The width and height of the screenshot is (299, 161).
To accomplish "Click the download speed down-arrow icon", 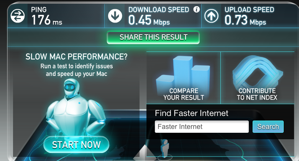I will (115, 16).
